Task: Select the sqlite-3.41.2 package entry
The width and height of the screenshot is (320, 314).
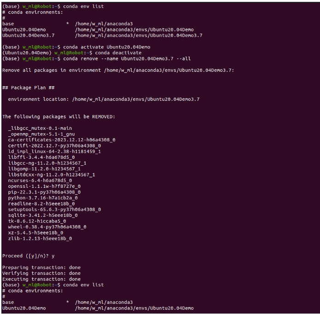Action: pyautogui.click(x=43, y=215)
